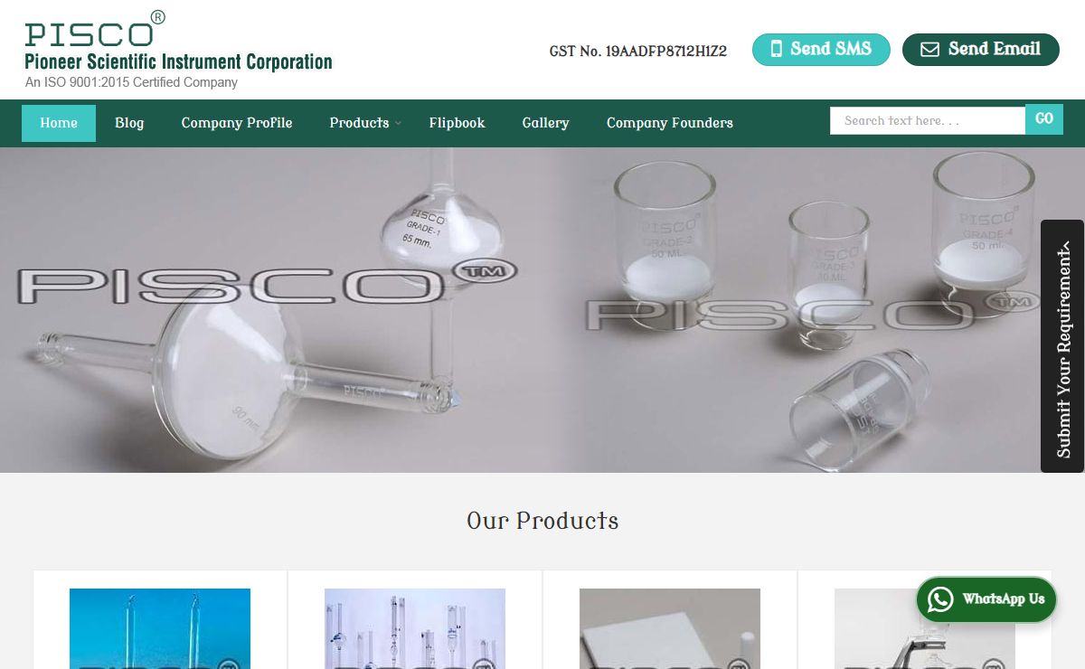View the Company Founders page

pos(669,123)
